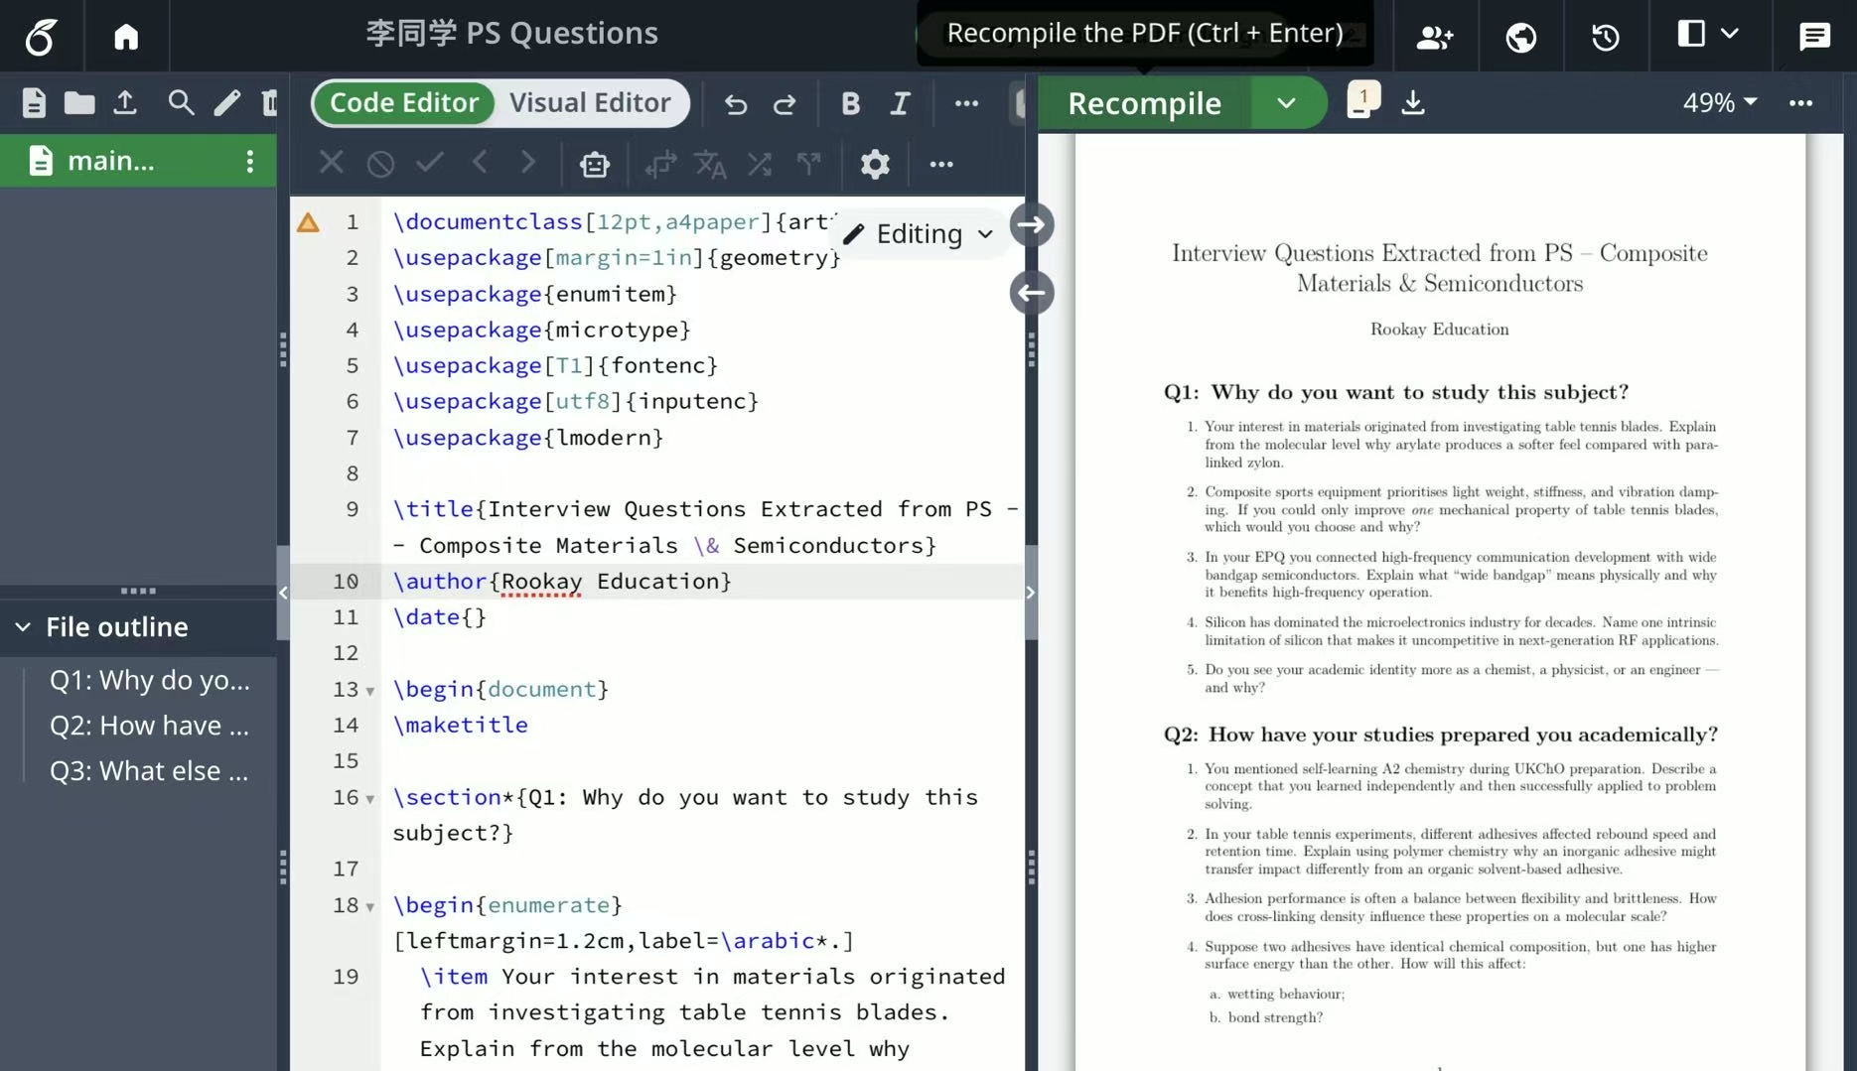Open the chat panel icon
The width and height of the screenshot is (1857, 1071).
point(1813,37)
